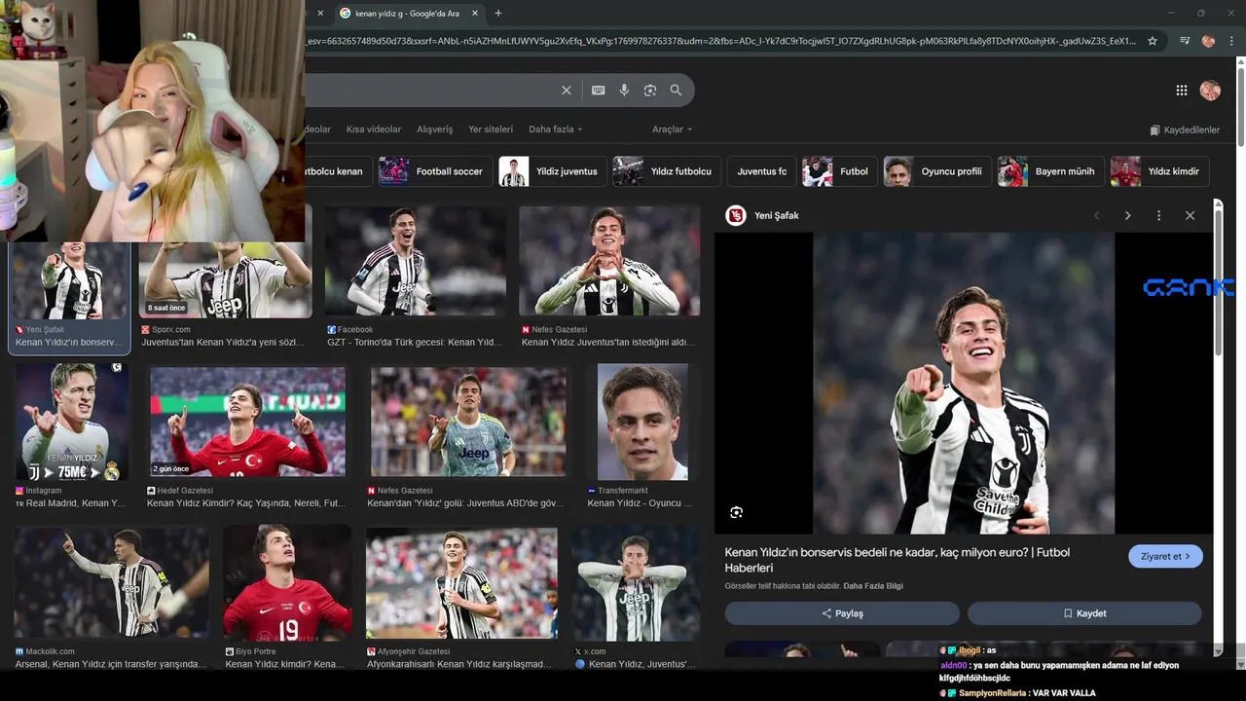Open Kaydedilenler saved items
This screenshot has height=701, width=1246.
(1185, 129)
